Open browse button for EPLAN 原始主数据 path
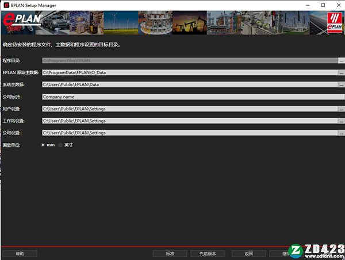 click(x=342, y=72)
